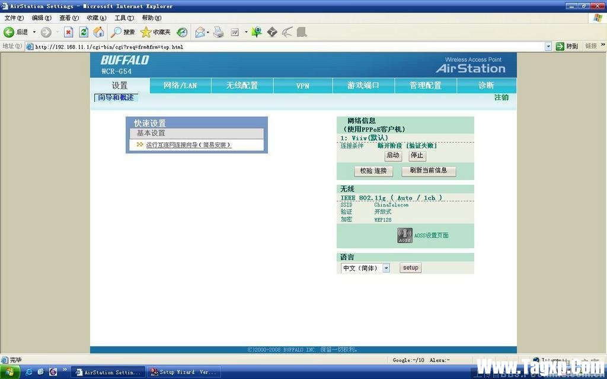The height and width of the screenshot is (379, 607).
Task: Click the Messenger icon in toolbar
Action: coord(256,32)
